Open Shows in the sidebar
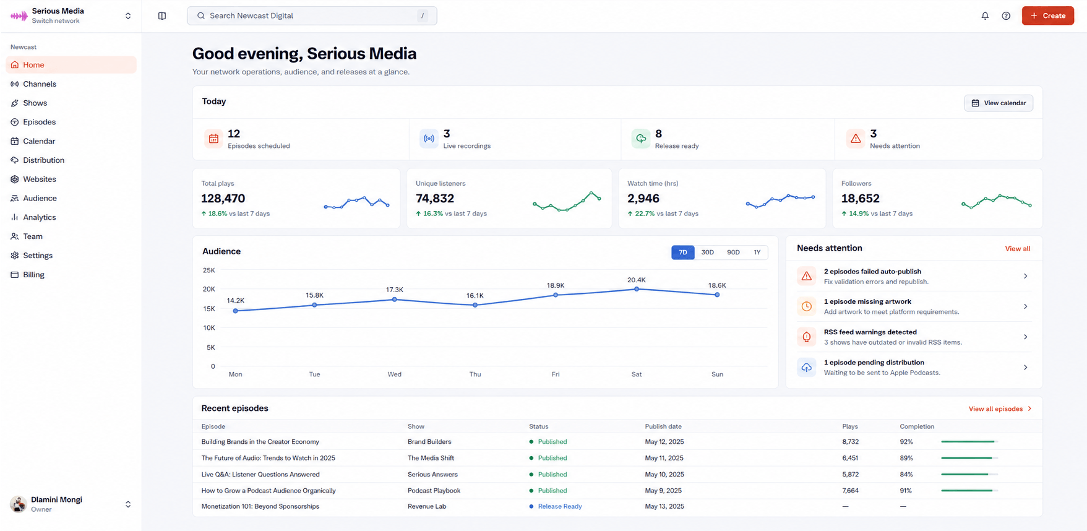 click(71, 103)
